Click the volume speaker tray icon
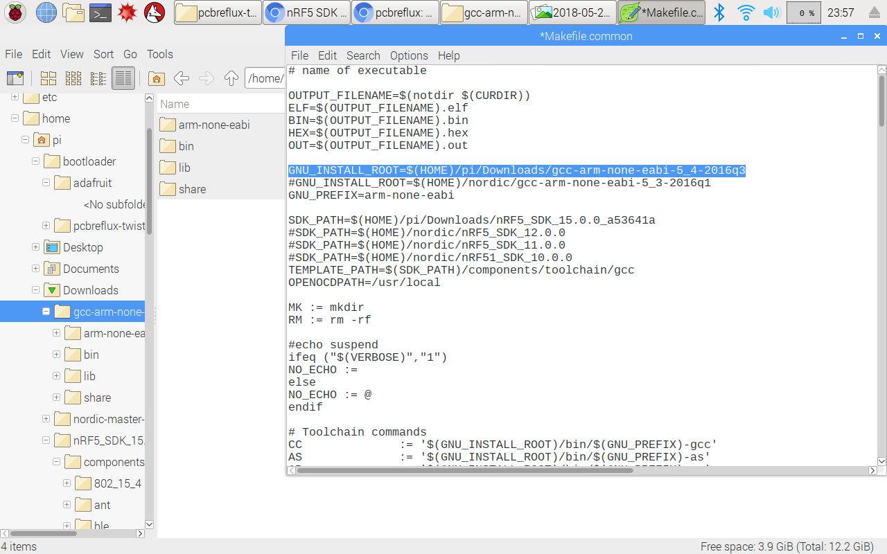The image size is (887, 554). coord(771,12)
